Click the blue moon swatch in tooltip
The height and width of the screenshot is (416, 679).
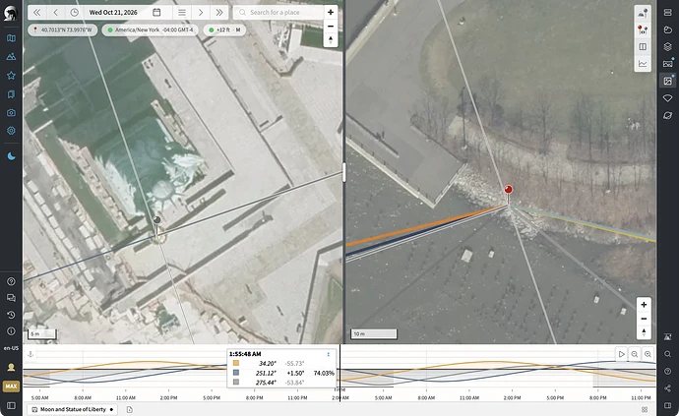coord(236,373)
